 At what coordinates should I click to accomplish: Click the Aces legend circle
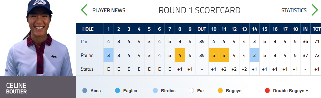click(85, 91)
